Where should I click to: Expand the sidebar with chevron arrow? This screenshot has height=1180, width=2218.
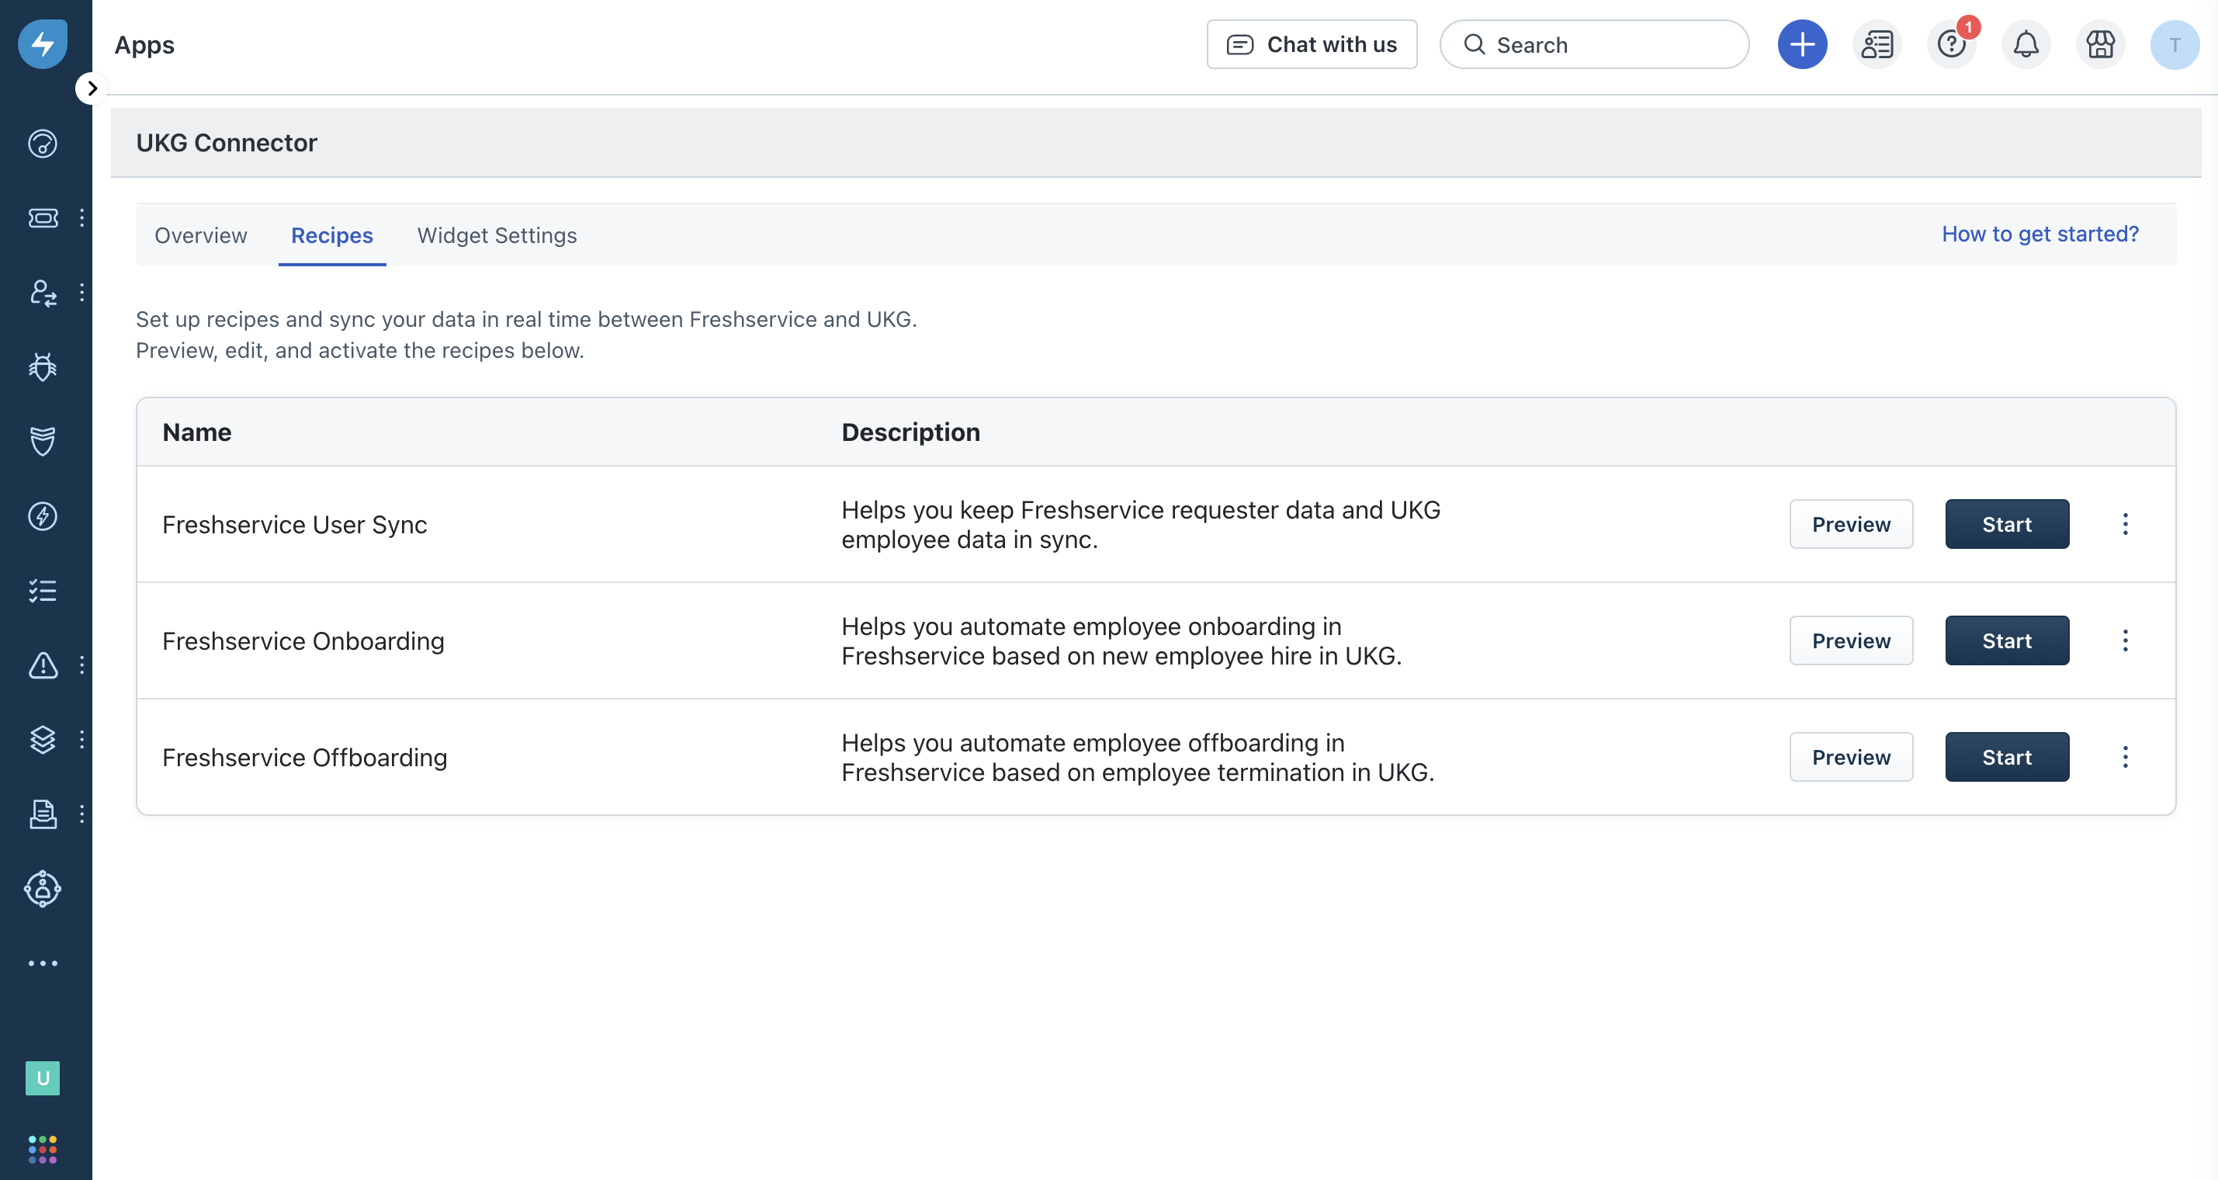[x=92, y=88]
